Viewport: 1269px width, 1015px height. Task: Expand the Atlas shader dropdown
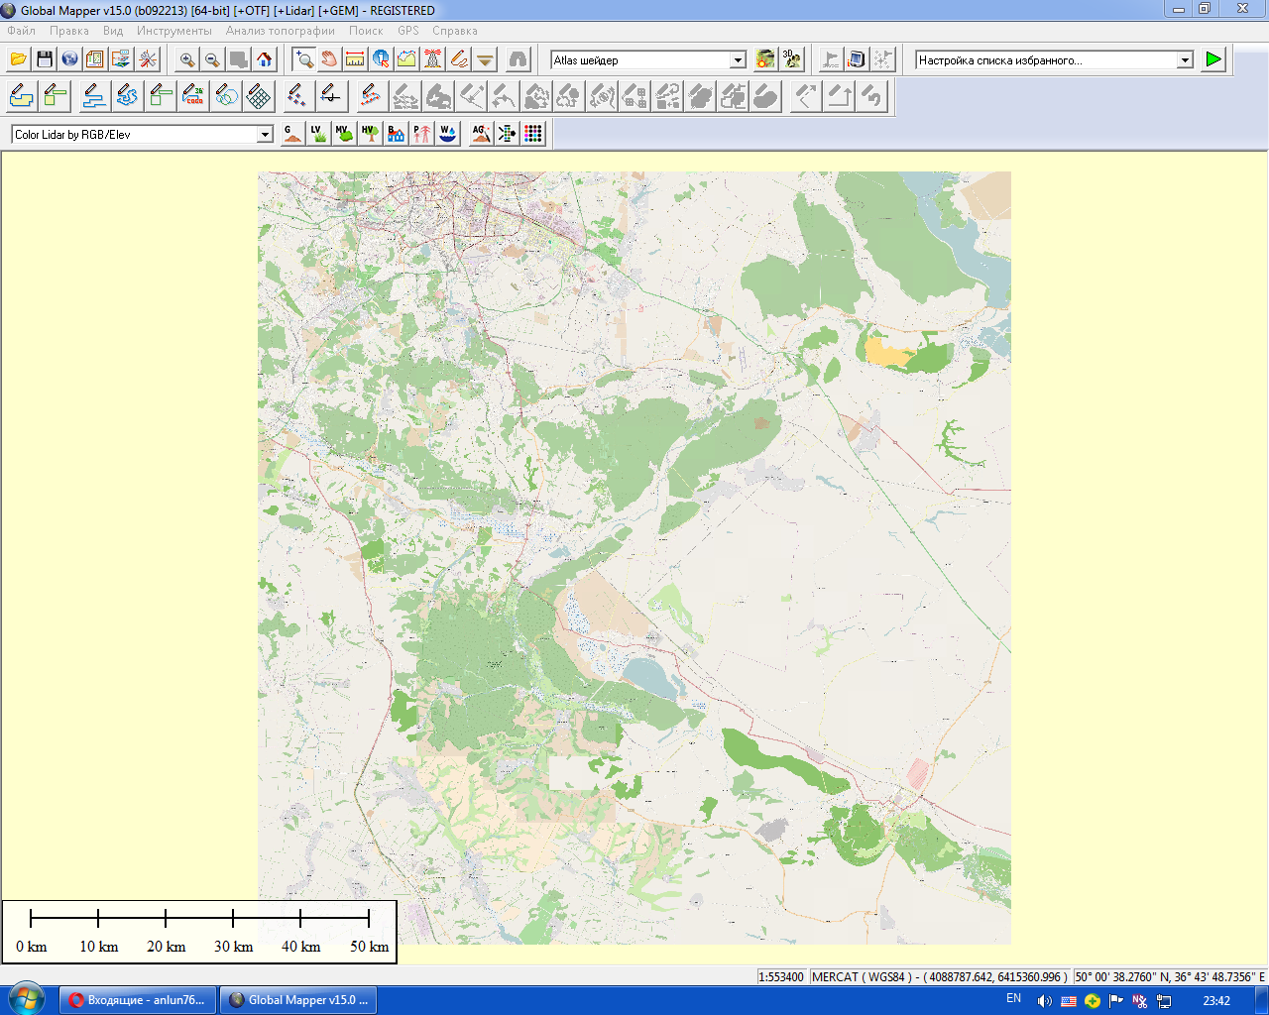pyautogui.click(x=738, y=60)
